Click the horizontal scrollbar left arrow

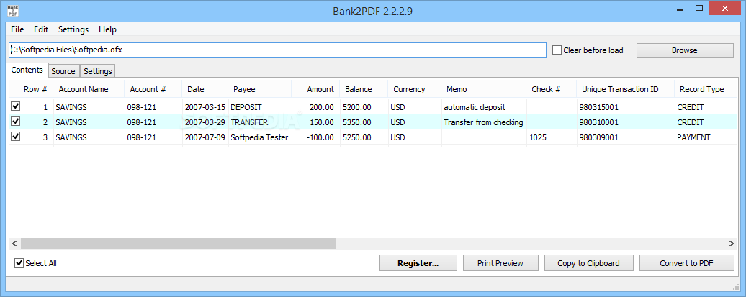pos(14,243)
